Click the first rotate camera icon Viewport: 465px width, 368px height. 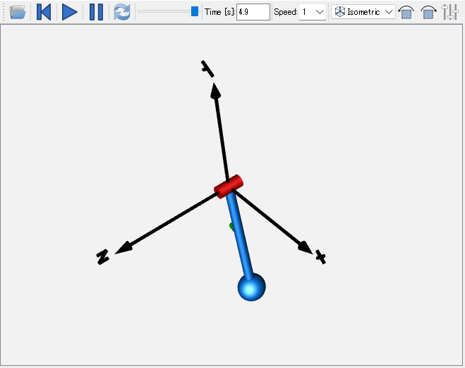pyautogui.click(x=406, y=12)
